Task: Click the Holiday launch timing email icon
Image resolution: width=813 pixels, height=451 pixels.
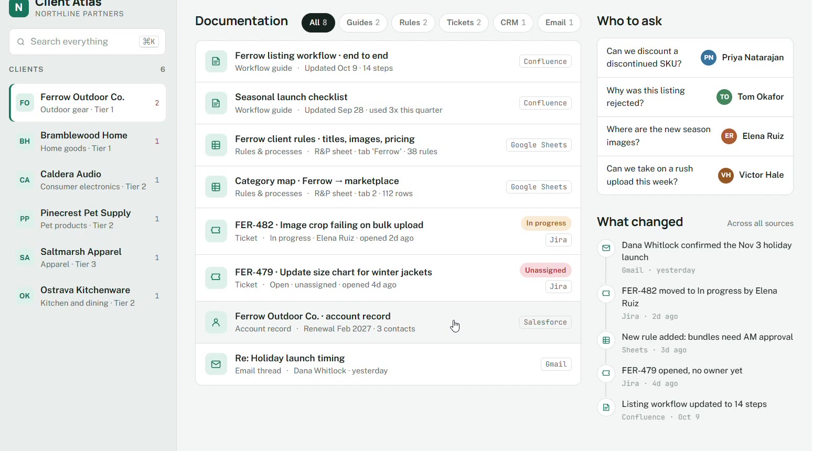Action: click(216, 364)
